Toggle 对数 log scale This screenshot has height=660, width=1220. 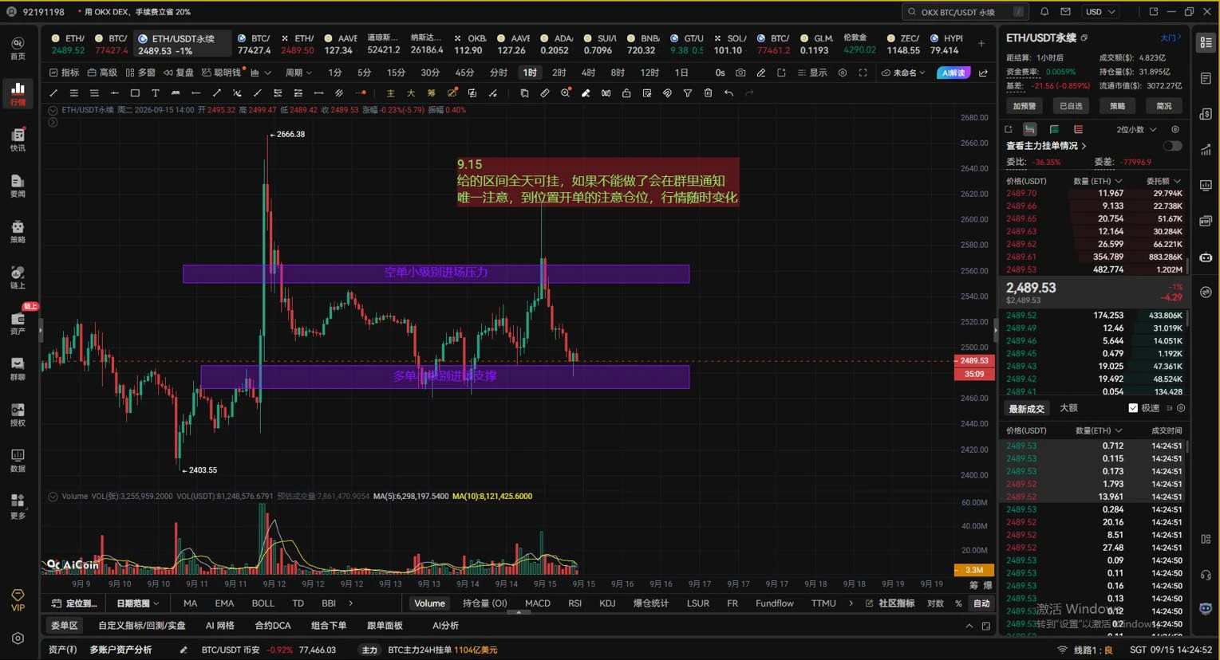pyautogui.click(x=935, y=603)
